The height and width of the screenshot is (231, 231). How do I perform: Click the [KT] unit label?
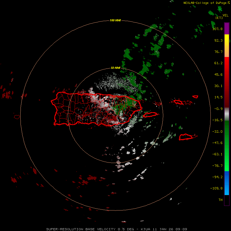point(219,18)
